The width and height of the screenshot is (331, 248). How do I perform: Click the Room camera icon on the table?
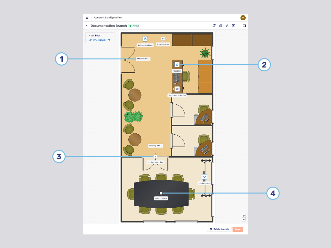160,193
